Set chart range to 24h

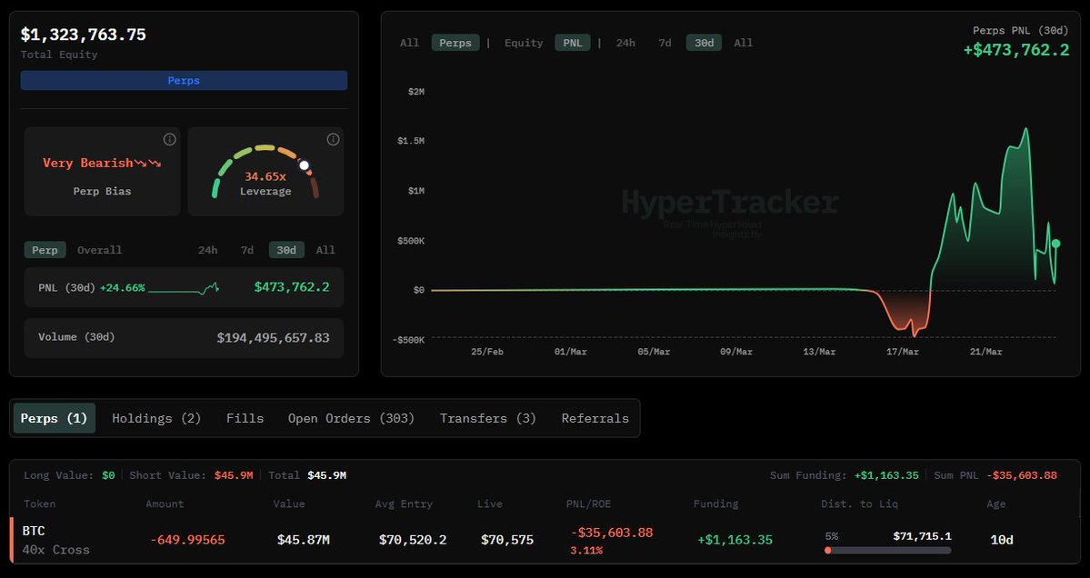[625, 43]
